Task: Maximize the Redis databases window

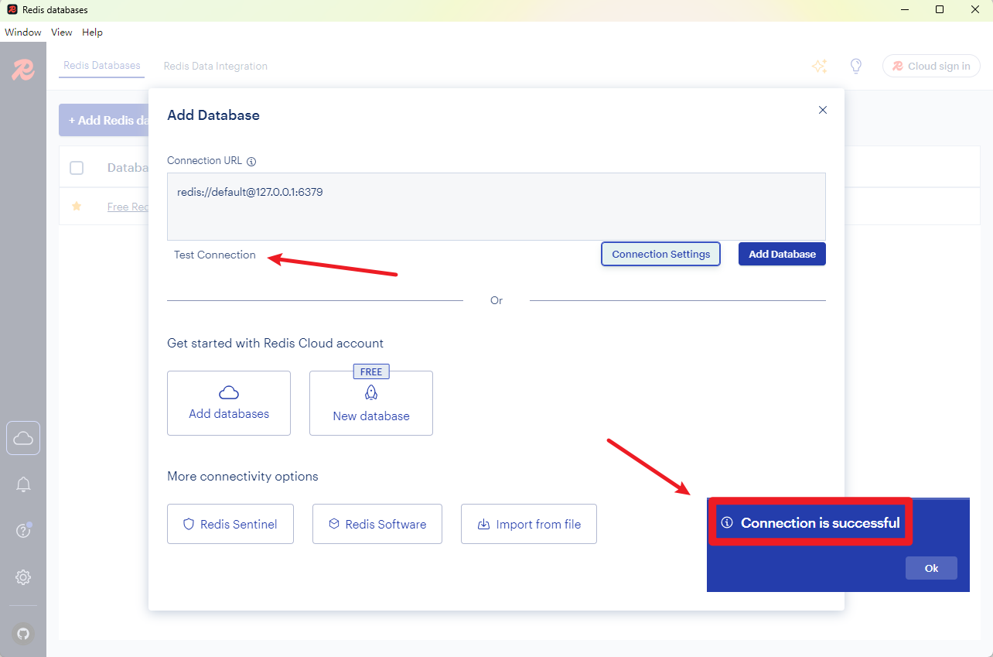Action: (x=940, y=10)
